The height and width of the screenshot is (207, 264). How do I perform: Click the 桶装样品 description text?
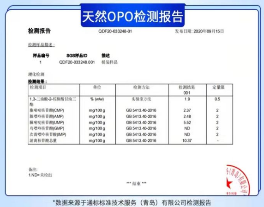(109, 62)
